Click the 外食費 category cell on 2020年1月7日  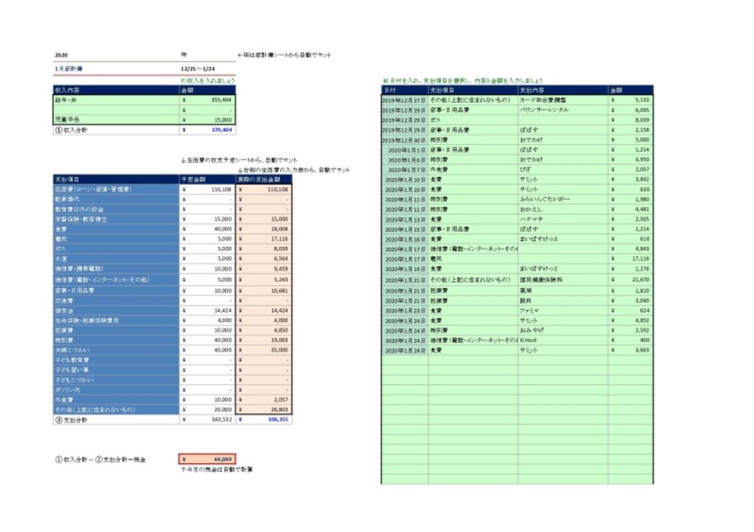click(473, 170)
